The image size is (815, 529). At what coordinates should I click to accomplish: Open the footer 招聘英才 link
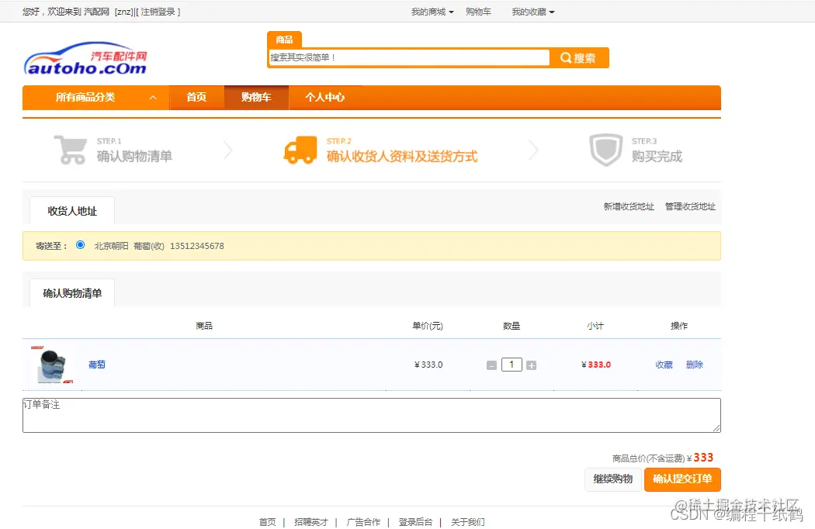[310, 522]
